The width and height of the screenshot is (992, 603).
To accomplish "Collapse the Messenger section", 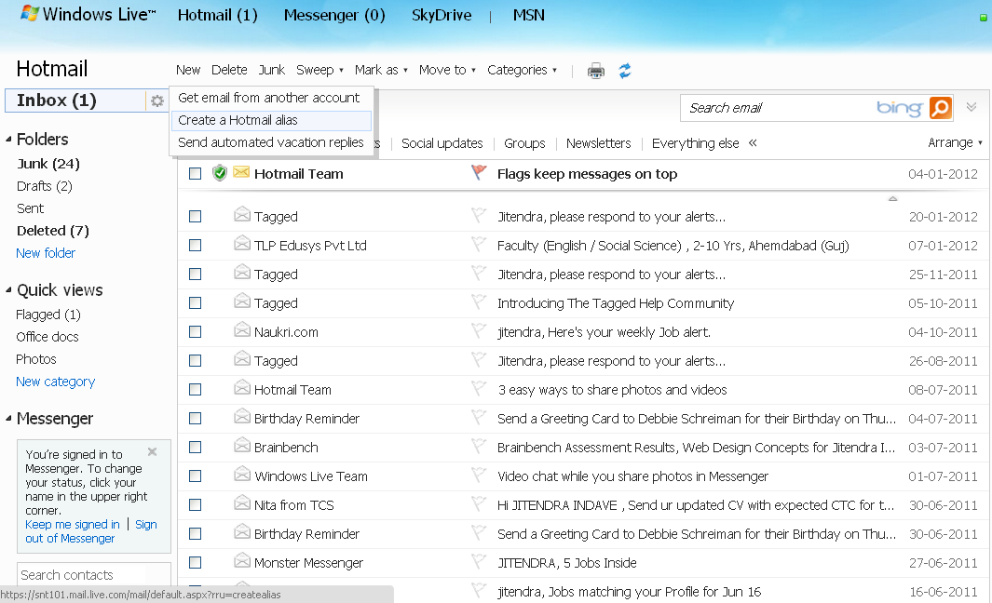I will point(9,419).
